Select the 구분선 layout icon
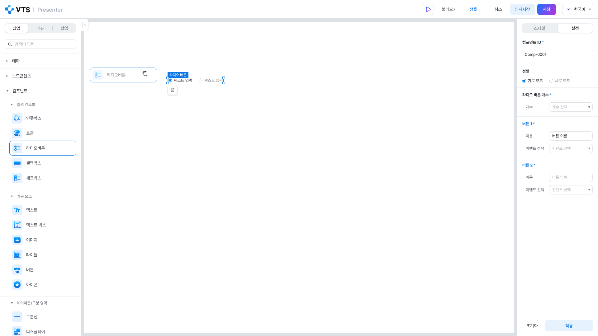 pos(17,317)
